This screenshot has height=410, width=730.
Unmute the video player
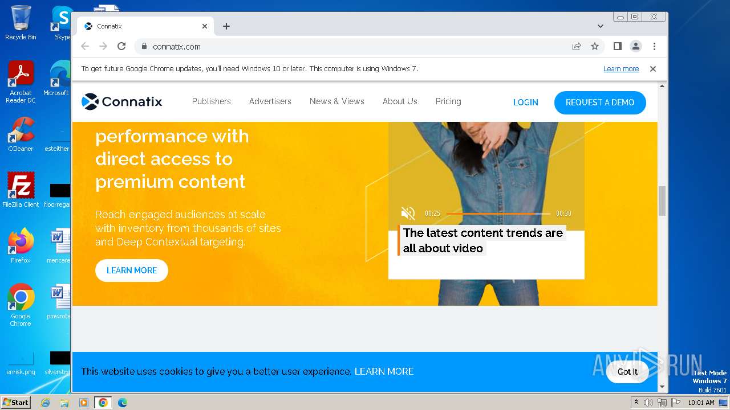tap(408, 214)
